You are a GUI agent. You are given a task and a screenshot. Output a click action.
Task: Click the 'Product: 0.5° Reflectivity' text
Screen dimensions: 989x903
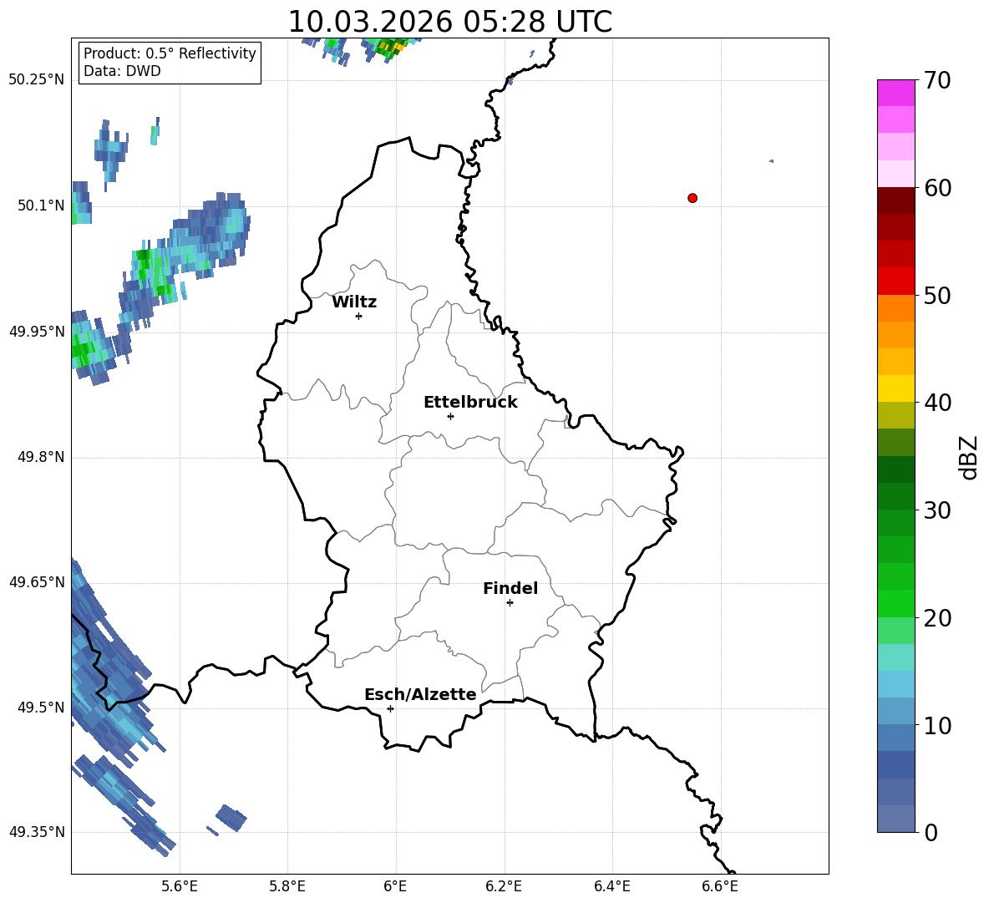point(170,53)
